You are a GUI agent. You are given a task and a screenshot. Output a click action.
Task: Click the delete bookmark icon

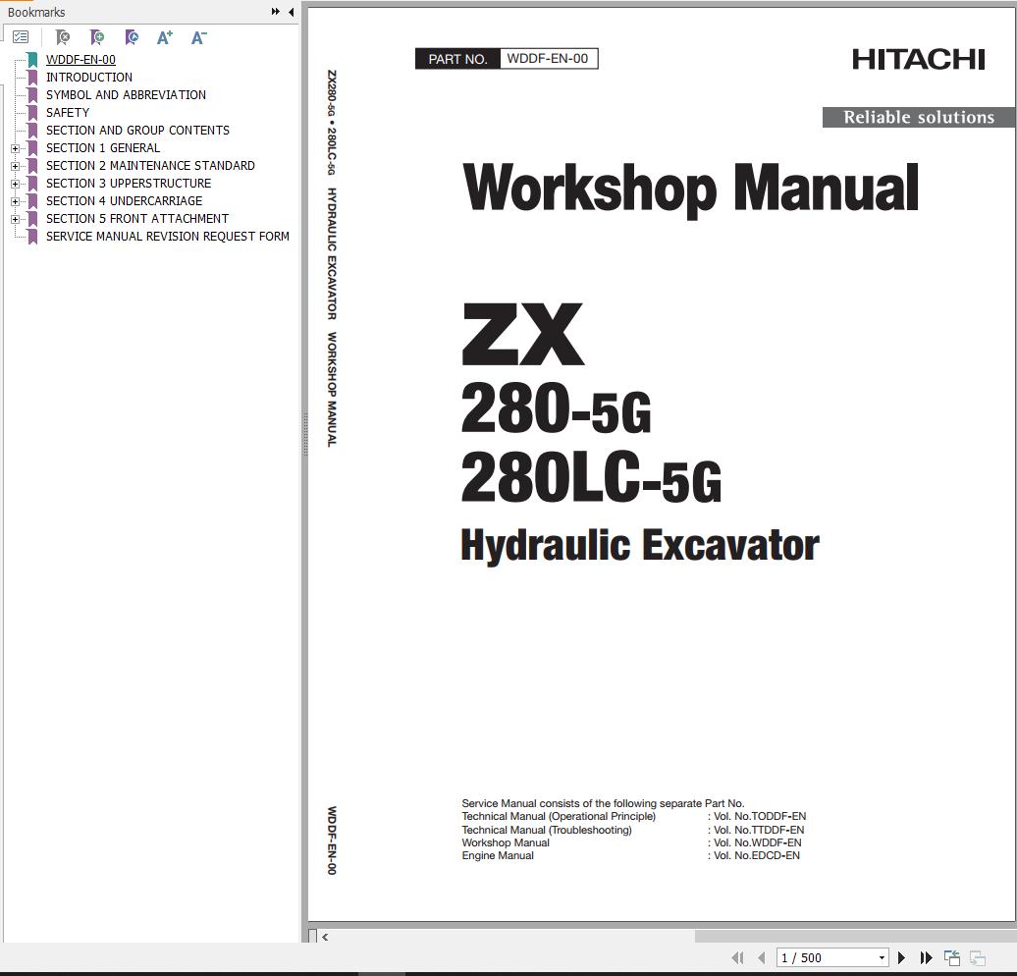(x=63, y=37)
